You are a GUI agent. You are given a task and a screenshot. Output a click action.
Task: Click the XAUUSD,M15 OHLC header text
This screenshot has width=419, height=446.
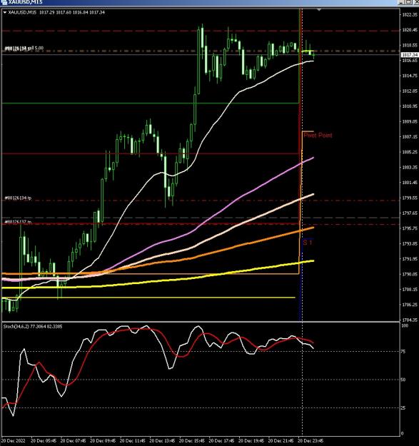56,13
